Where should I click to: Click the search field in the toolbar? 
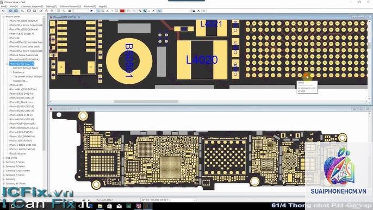click(x=81, y=11)
